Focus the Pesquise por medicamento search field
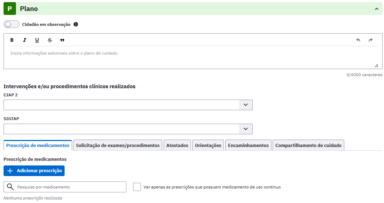 click(65, 187)
